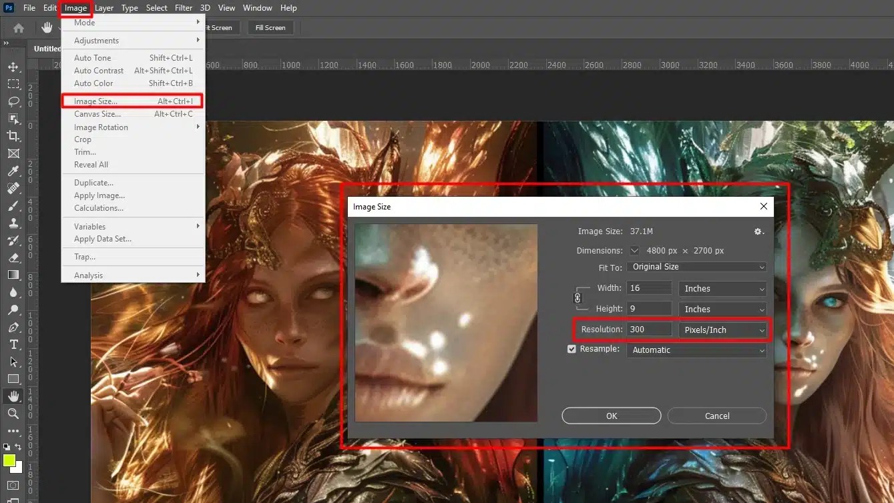The image size is (894, 503).
Task: Select the Object Selection tool
Action: point(13,119)
